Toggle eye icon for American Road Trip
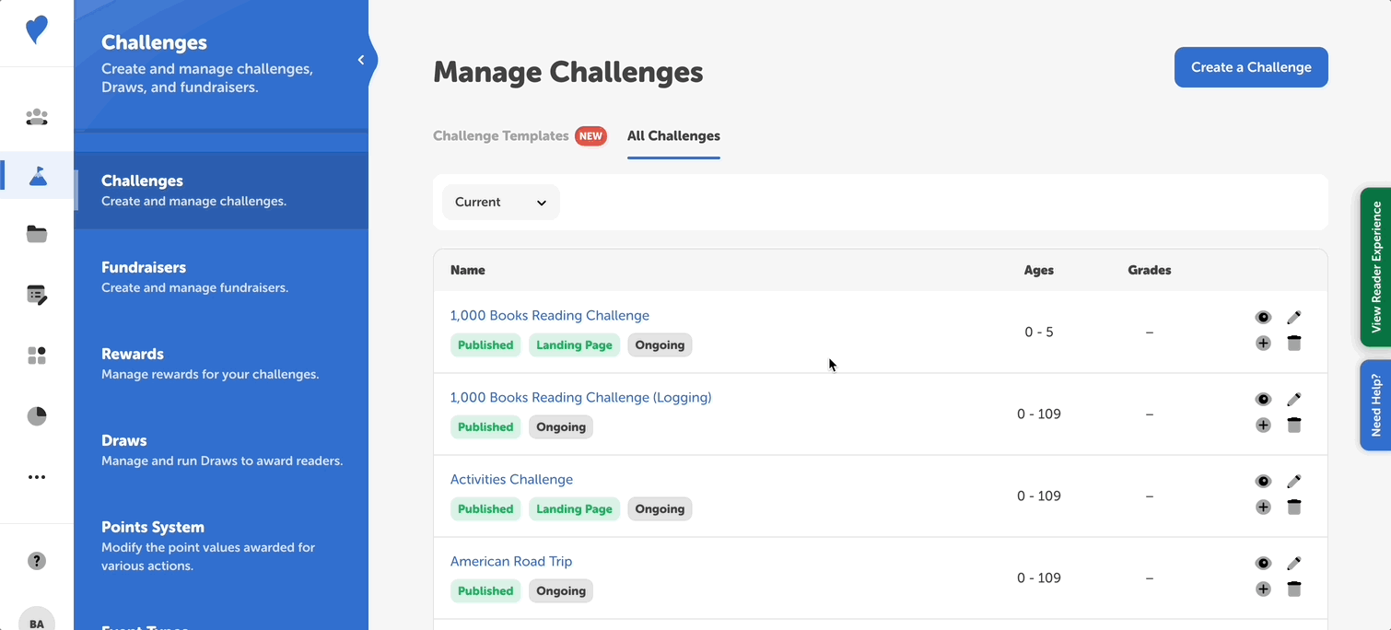The height and width of the screenshot is (630, 1391). coord(1263,563)
